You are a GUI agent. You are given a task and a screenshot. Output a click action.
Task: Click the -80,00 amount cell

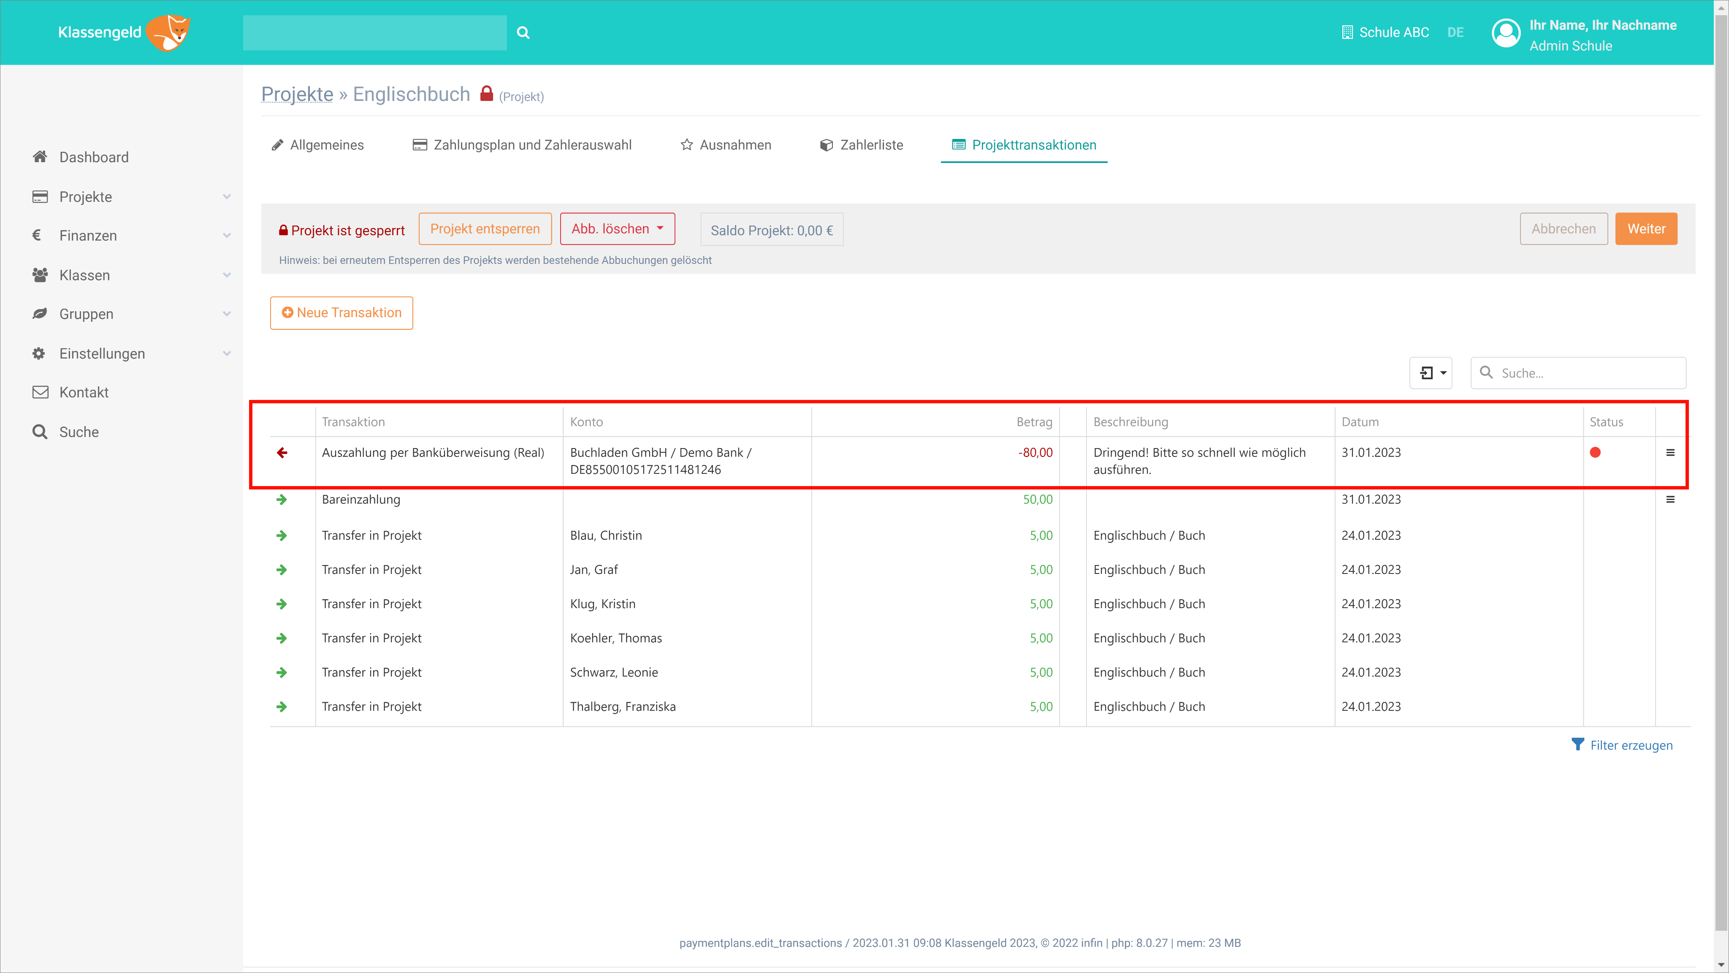coord(1035,453)
